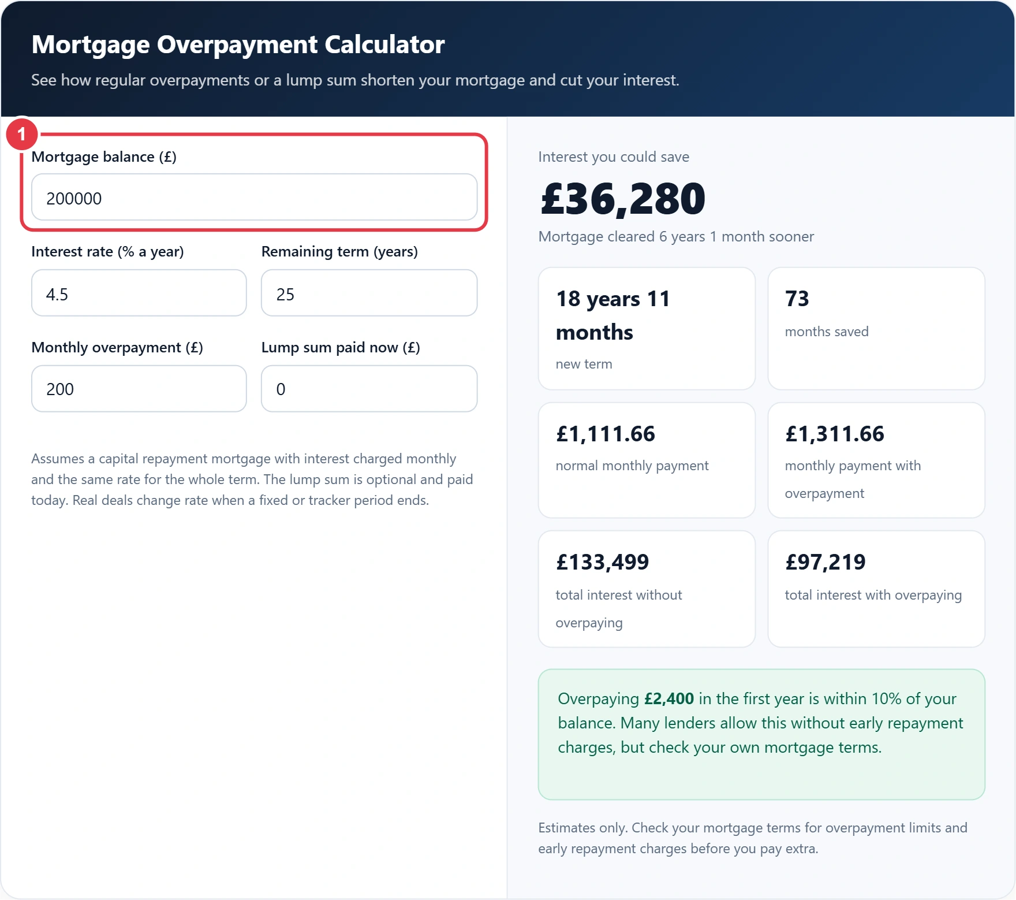1016x900 pixels.
Task: Click the 'months saved' caption
Action: tap(827, 332)
